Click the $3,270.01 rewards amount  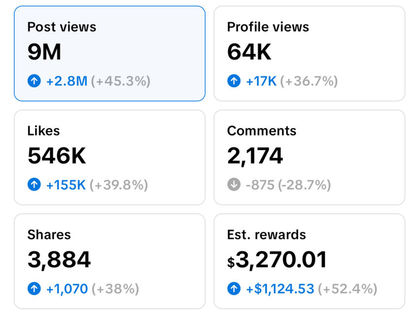277,260
